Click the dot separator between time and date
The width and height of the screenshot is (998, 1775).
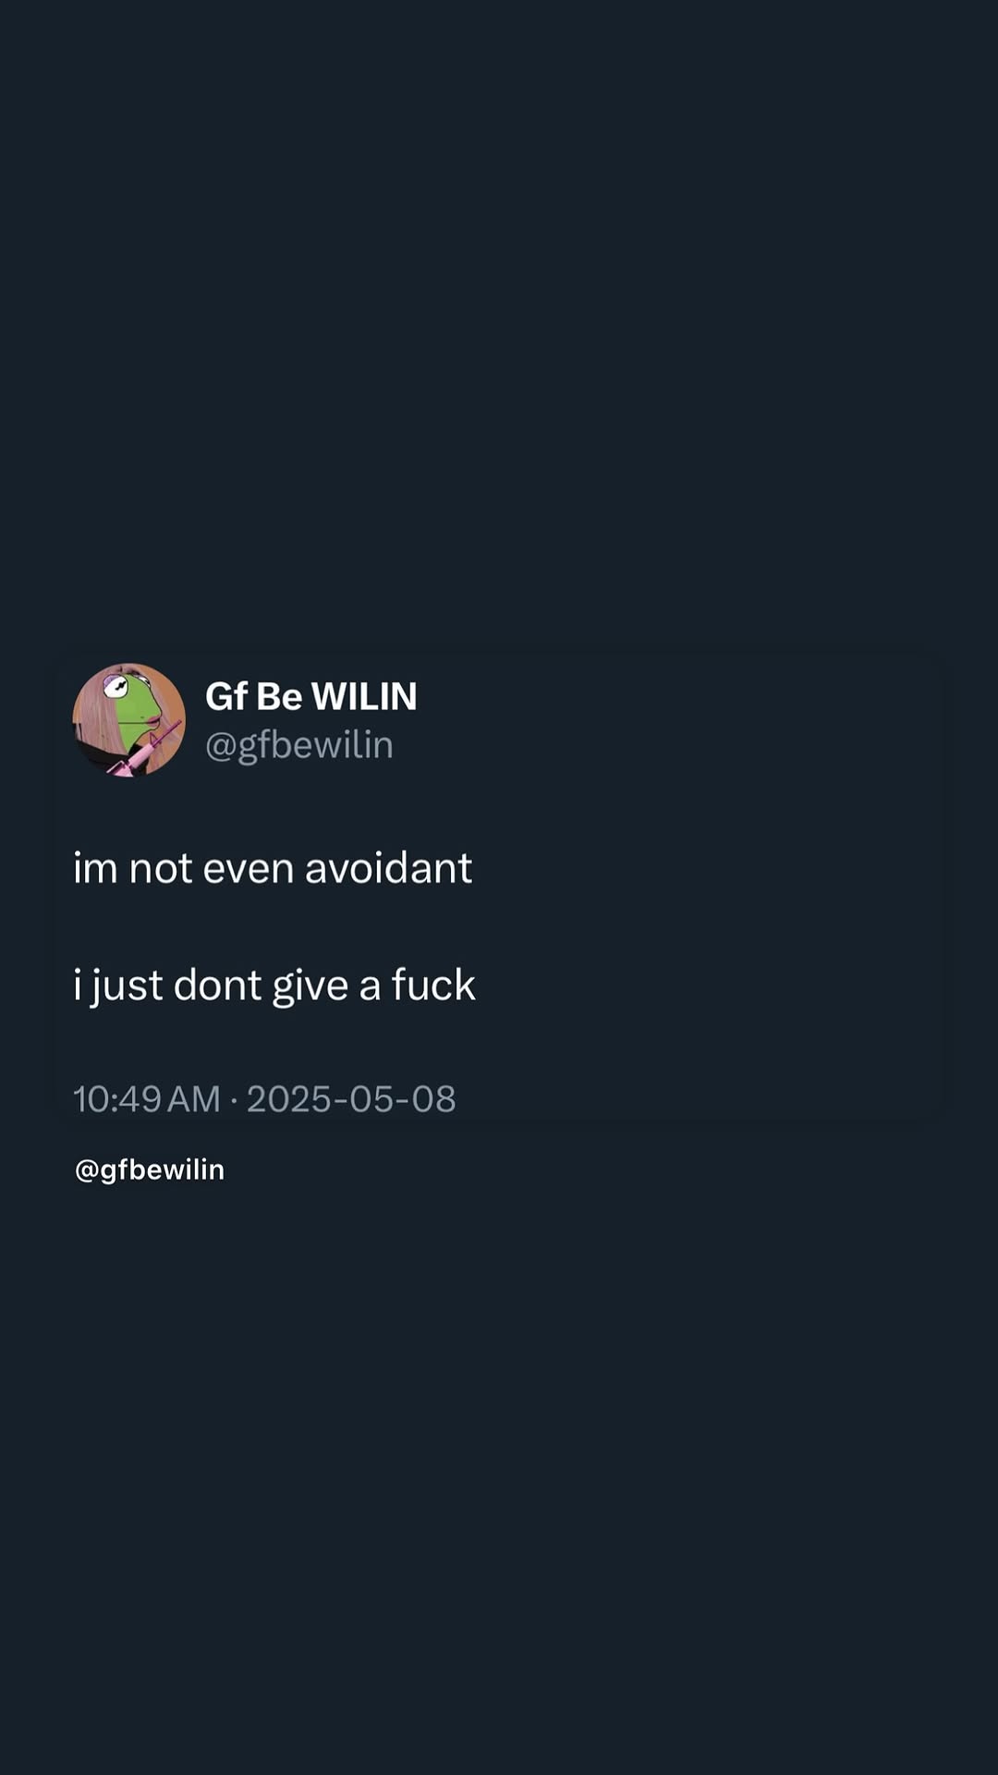tap(234, 1100)
